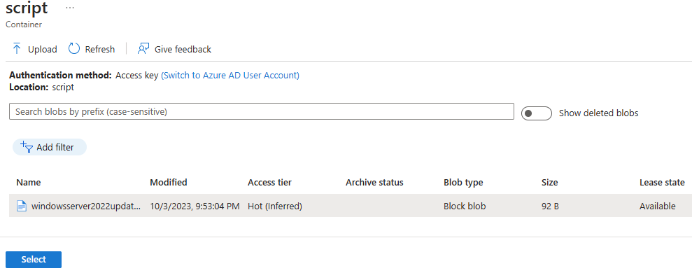
Task: Switch to Azure AD User Account link
Action: coord(230,75)
